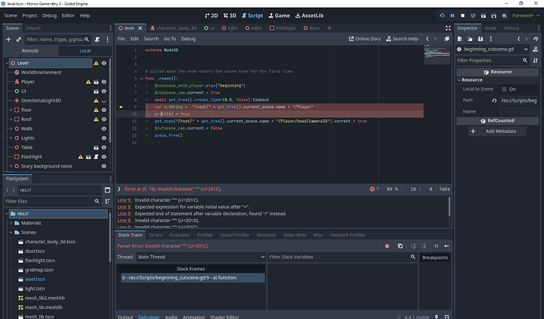Open the Project menu

pyautogui.click(x=29, y=16)
